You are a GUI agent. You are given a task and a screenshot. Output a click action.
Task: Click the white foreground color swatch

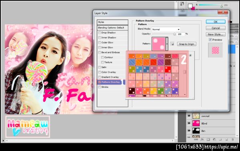190,6
